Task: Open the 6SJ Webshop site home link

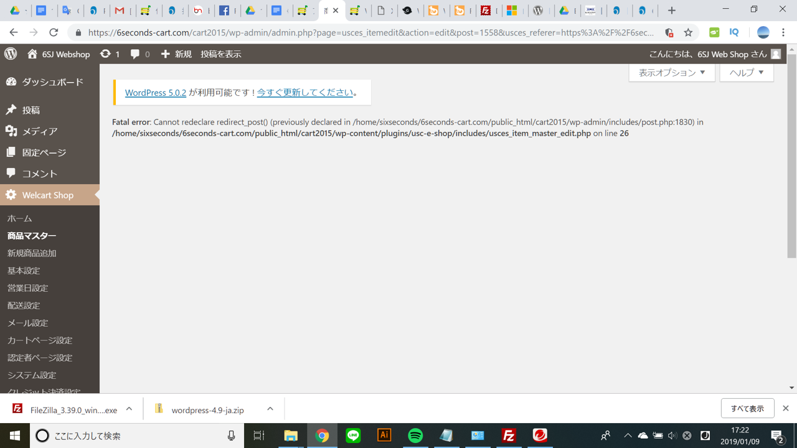Action: click(x=59, y=54)
